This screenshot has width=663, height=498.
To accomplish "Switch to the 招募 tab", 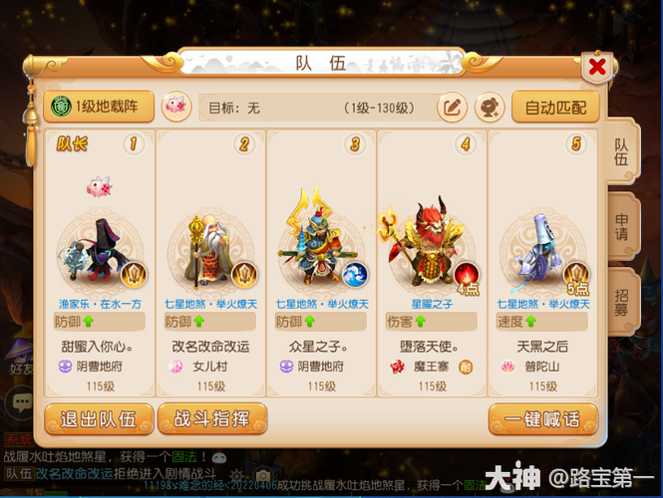I will click(622, 302).
